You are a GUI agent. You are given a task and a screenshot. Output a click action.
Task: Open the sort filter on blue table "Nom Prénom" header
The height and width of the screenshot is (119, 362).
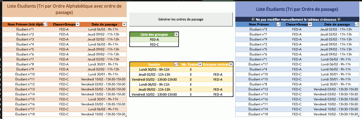pos(278,24)
